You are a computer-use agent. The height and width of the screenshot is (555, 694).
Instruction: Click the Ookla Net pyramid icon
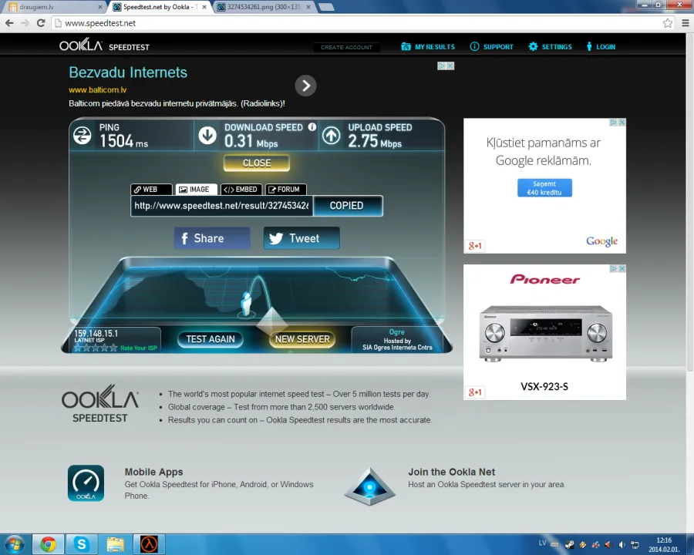[370, 486]
